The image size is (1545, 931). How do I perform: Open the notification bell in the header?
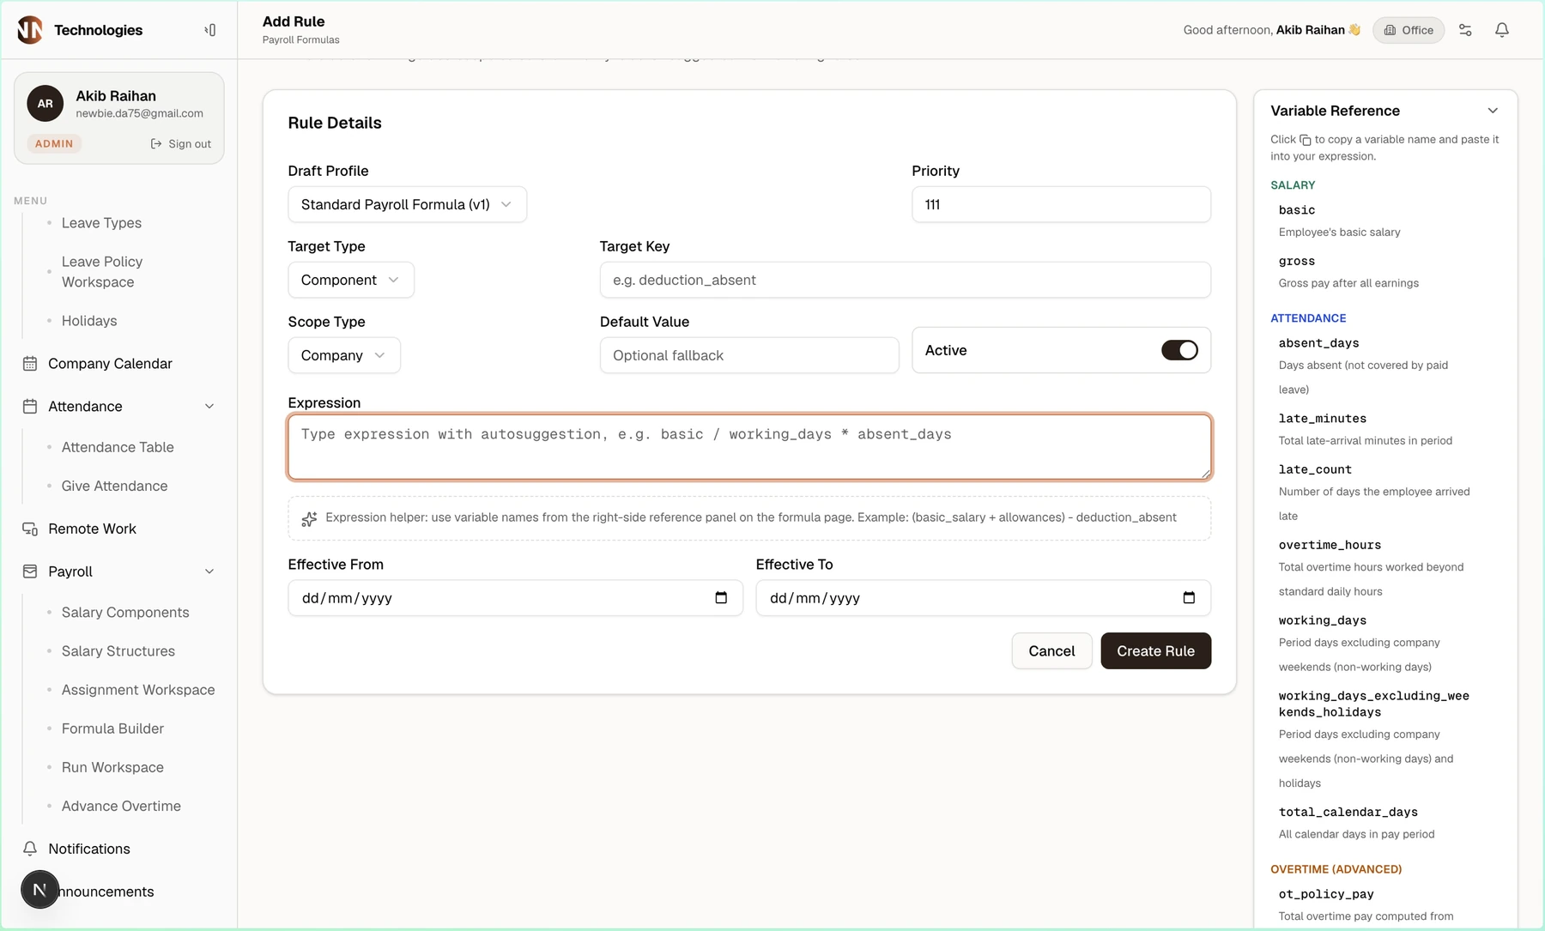[x=1502, y=30]
